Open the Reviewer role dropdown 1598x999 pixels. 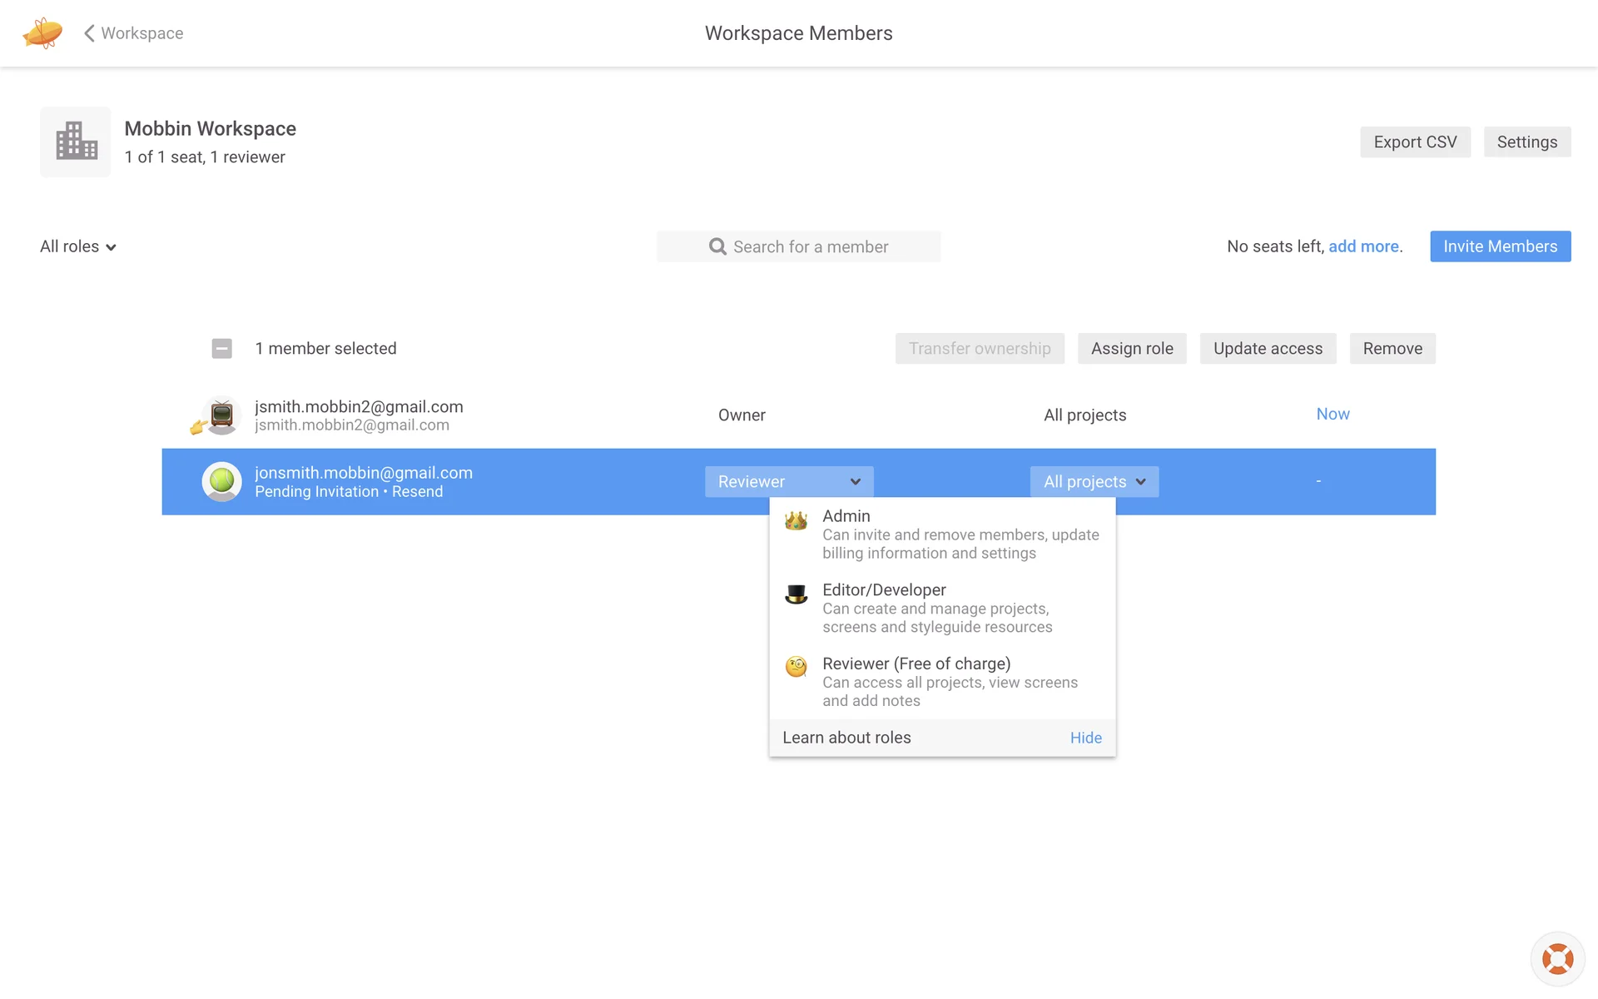788,481
